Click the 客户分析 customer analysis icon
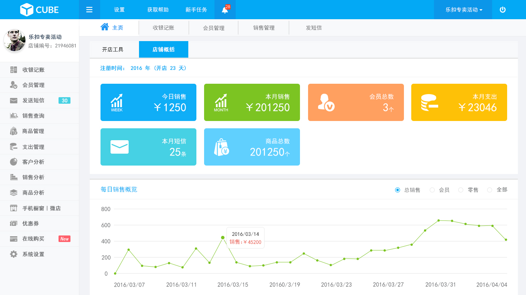Image resolution: width=526 pixels, height=295 pixels. pos(13,162)
